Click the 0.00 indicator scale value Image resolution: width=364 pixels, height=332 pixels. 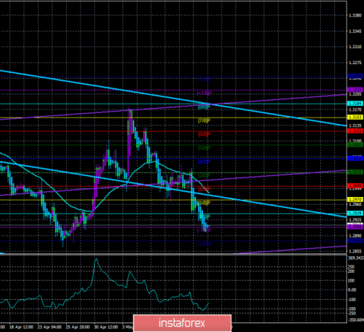(352, 290)
